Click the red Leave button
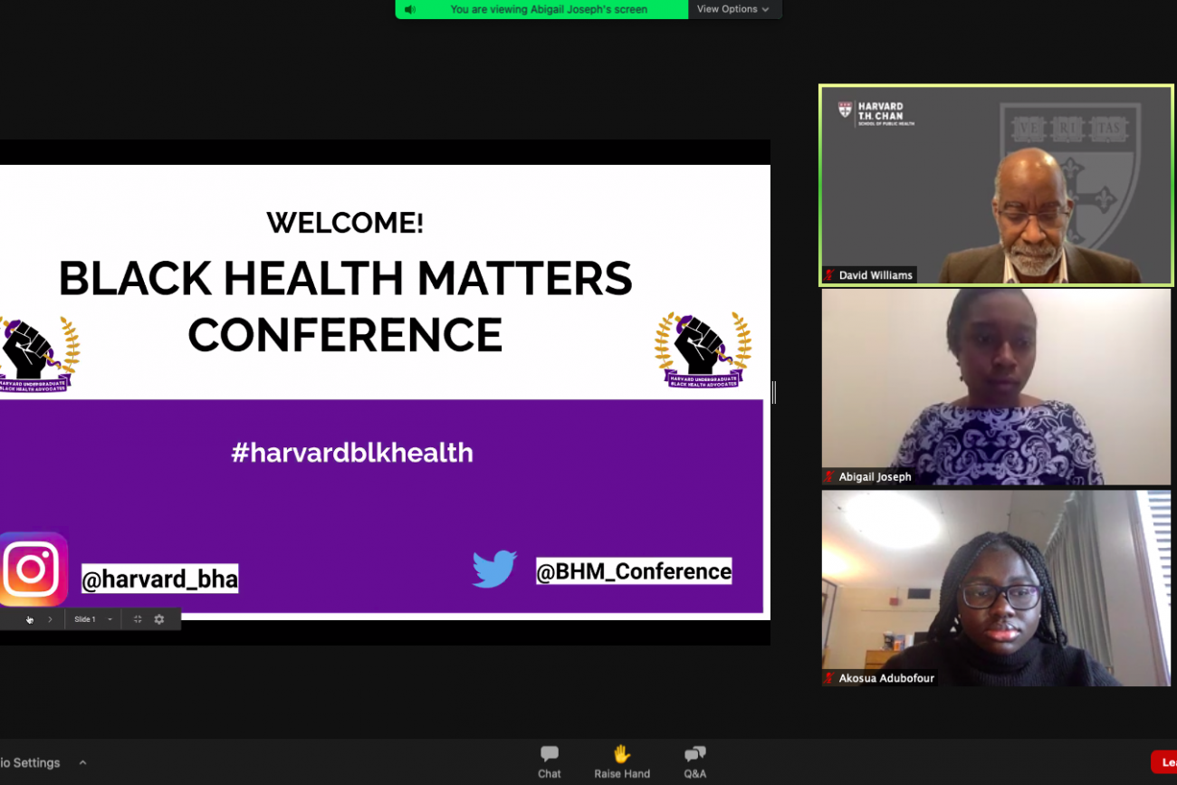 [x=1164, y=762]
